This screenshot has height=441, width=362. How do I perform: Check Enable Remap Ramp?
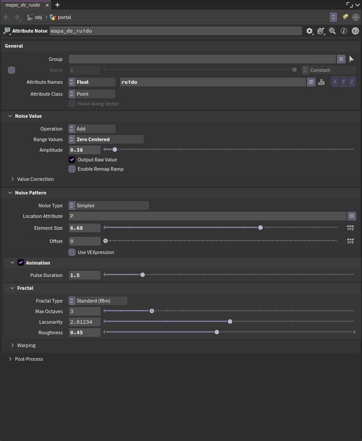pyautogui.click(x=72, y=169)
